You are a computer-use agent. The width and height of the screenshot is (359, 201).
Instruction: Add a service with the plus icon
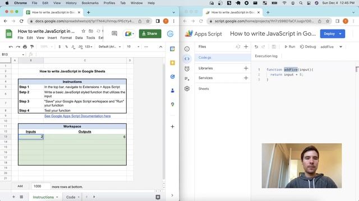click(246, 78)
